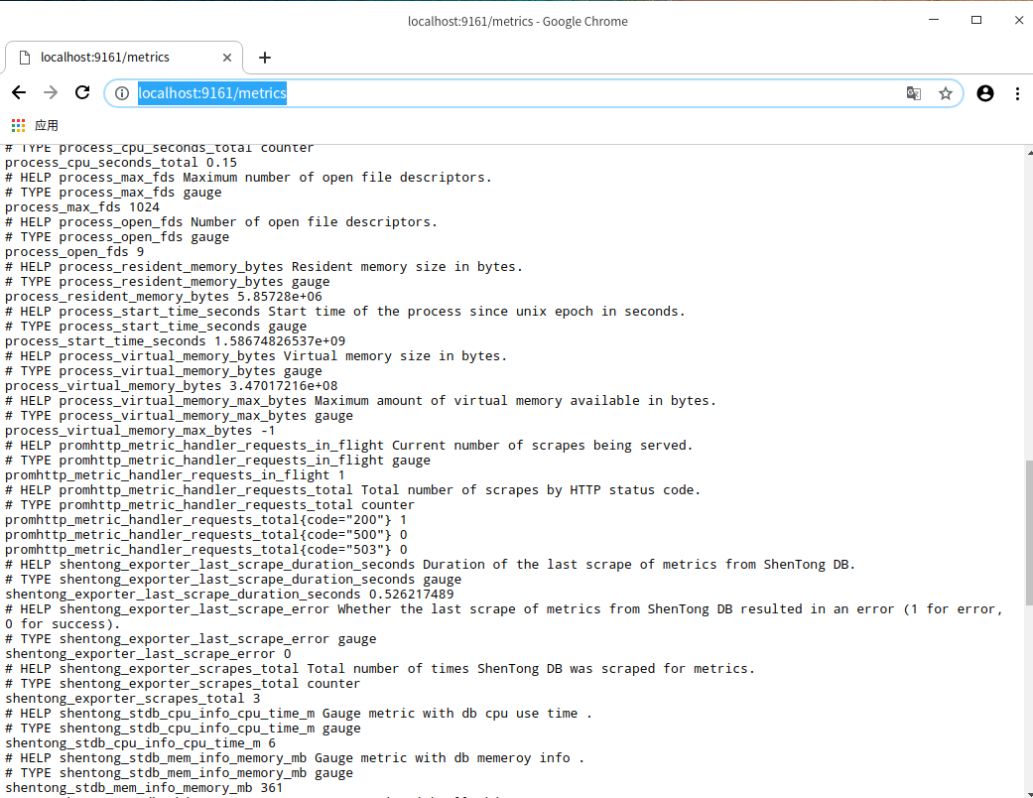
Task: Click the address bar URL field
Action: 496,93
